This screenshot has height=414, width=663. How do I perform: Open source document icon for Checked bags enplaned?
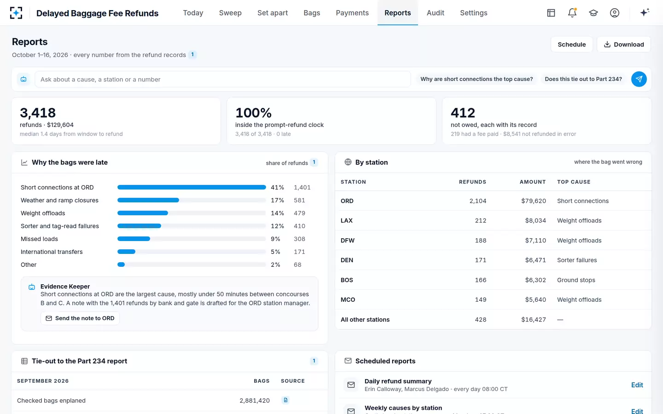(285, 400)
